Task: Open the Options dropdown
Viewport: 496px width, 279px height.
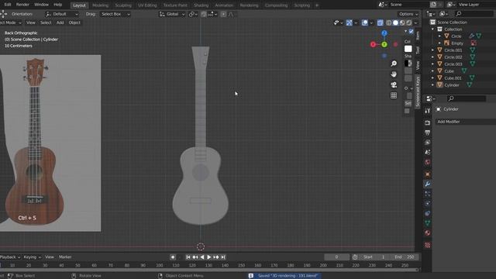Action: click(x=408, y=14)
